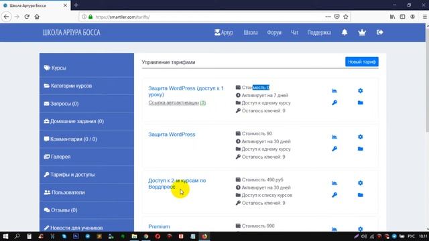Image resolution: width=429 pixels, height=241 pixels.
Task: Reload the page in browser
Action: tap(27, 17)
